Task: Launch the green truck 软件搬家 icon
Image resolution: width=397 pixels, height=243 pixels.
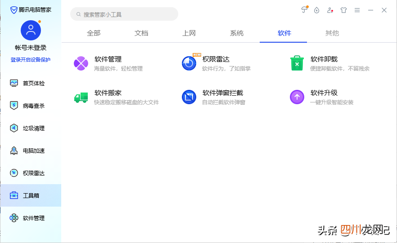Action: click(81, 97)
